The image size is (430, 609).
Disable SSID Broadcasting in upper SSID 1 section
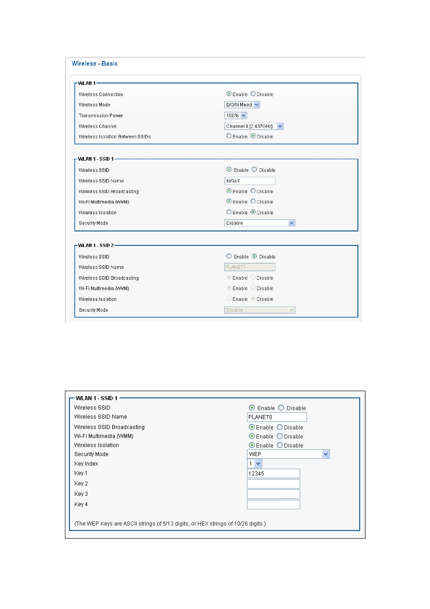click(x=253, y=191)
